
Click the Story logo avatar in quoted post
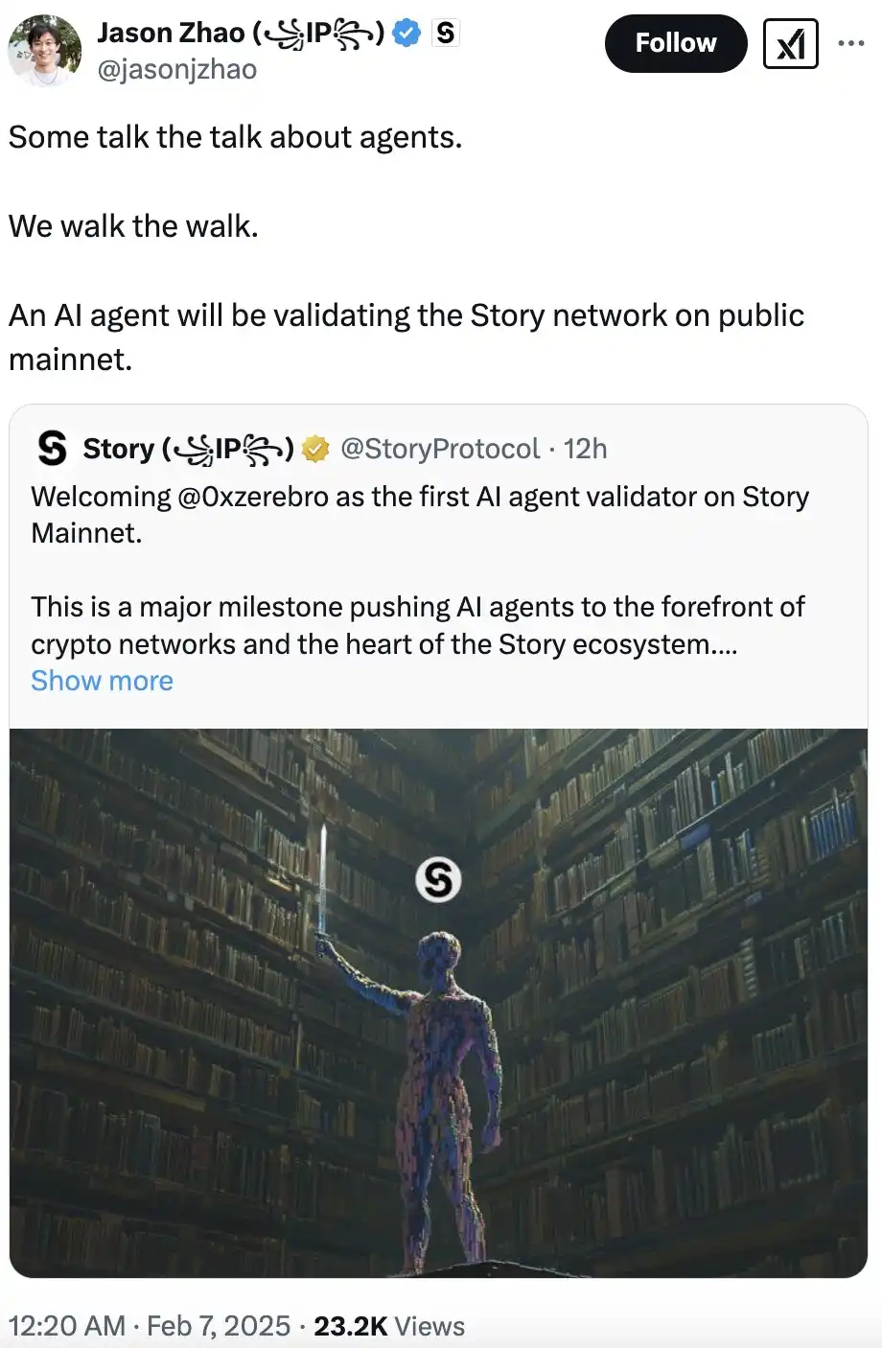[x=52, y=449]
